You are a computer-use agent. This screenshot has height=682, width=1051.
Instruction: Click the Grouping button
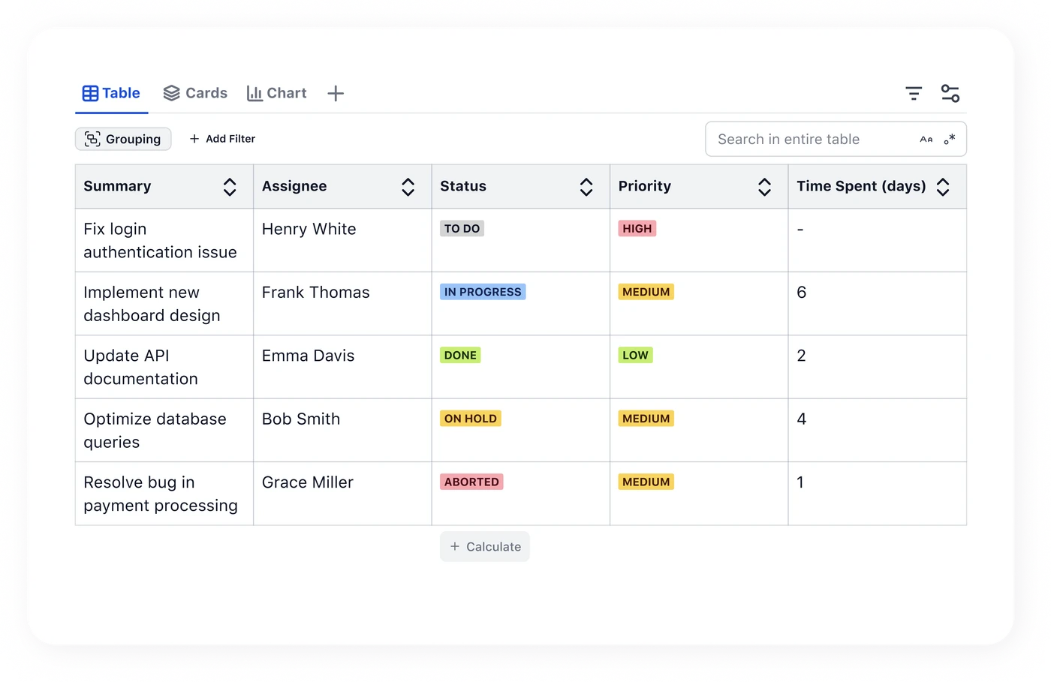123,139
